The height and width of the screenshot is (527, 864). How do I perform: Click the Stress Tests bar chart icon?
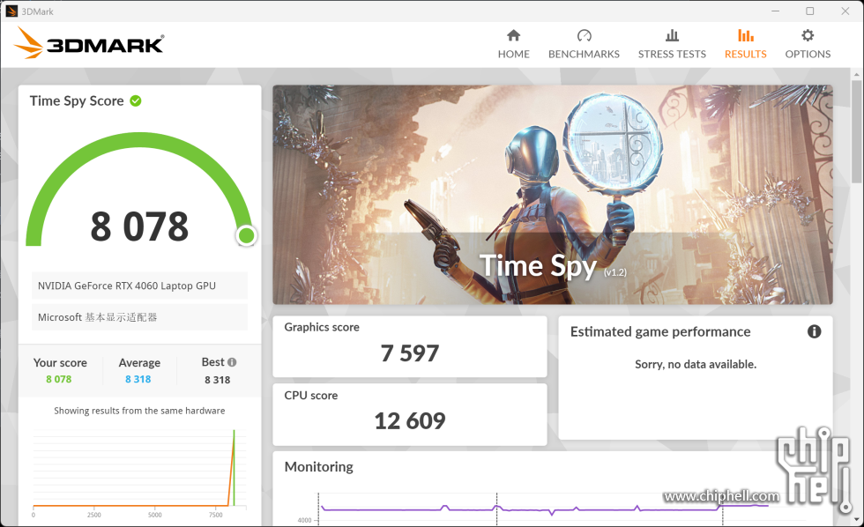(672, 35)
